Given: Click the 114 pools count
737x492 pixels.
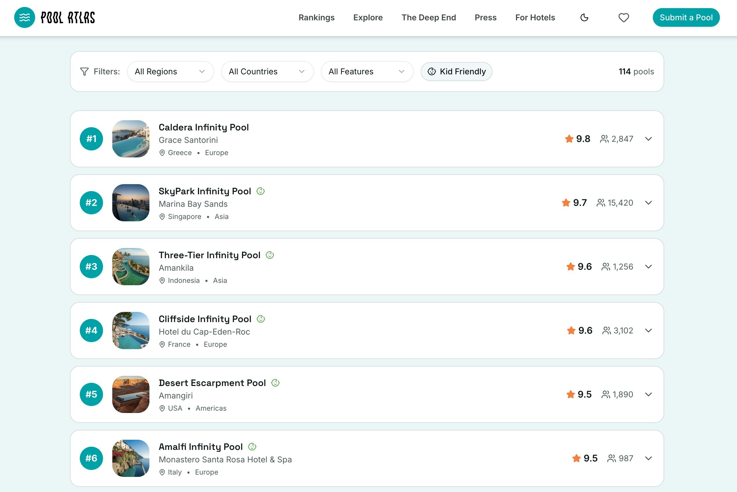Looking at the screenshot, I should coord(636,71).
